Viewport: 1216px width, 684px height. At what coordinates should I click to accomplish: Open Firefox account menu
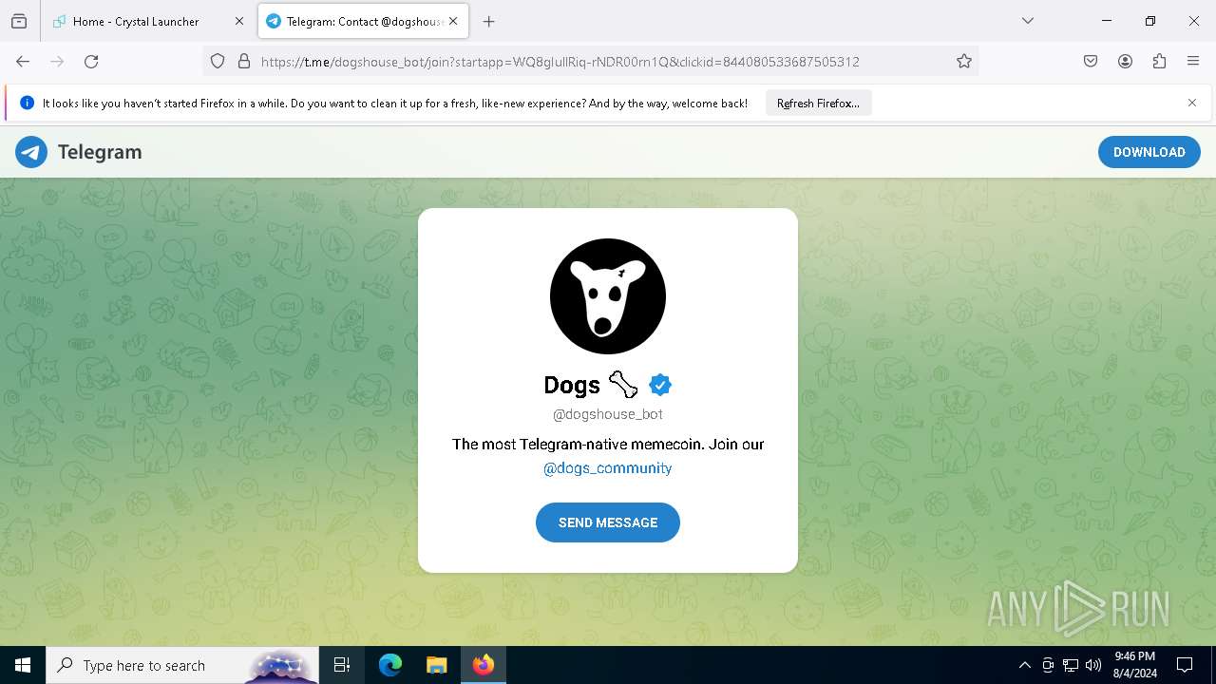(x=1125, y=62)
